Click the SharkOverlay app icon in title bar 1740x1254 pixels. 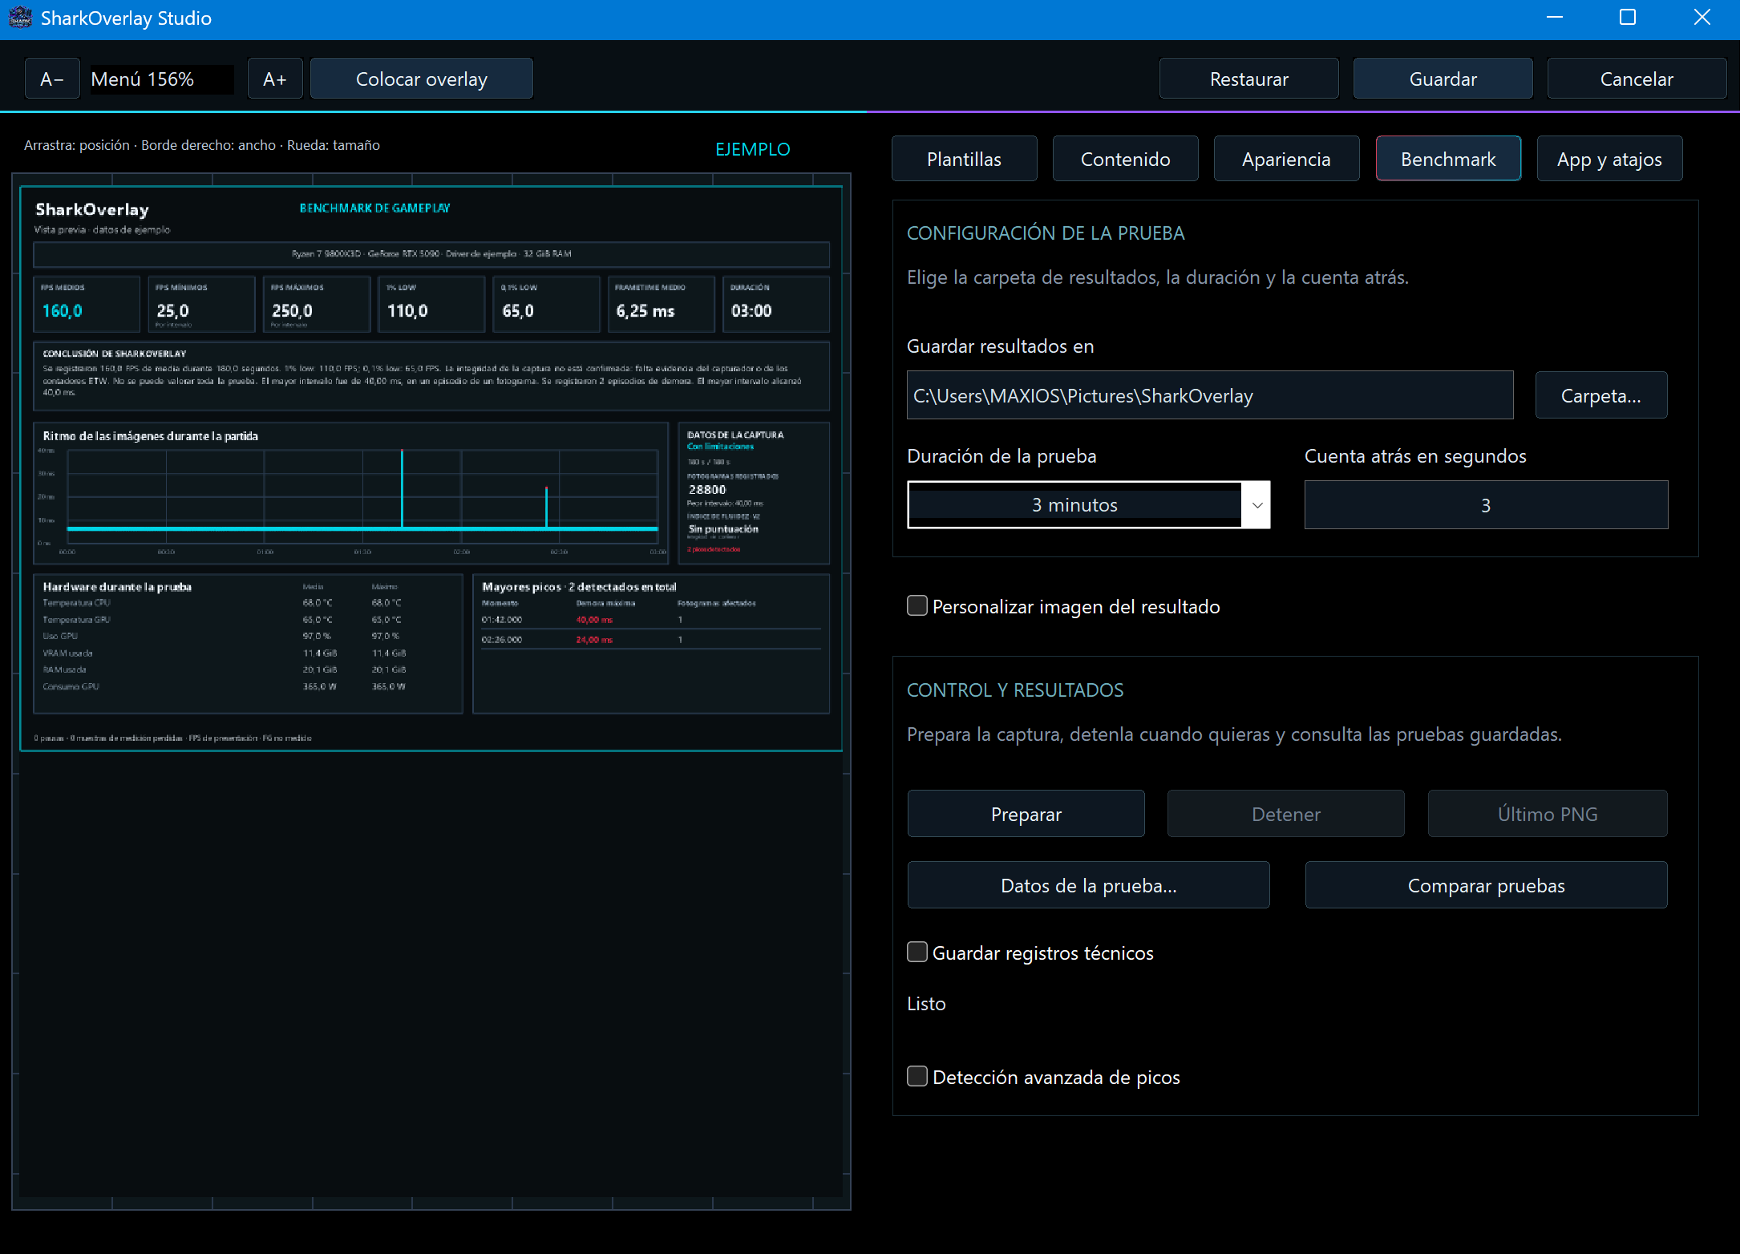click(19, 18)
